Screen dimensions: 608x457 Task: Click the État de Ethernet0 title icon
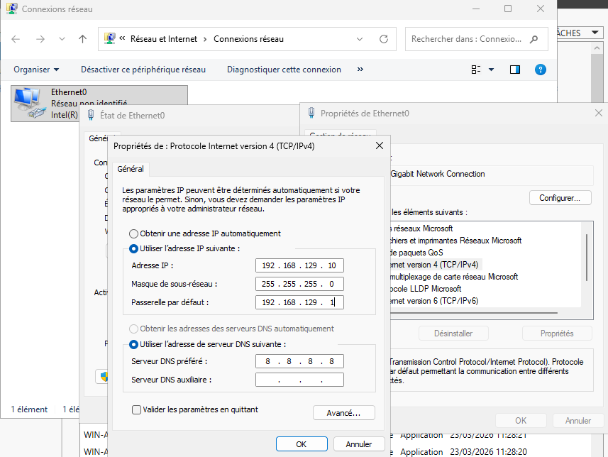91,115
